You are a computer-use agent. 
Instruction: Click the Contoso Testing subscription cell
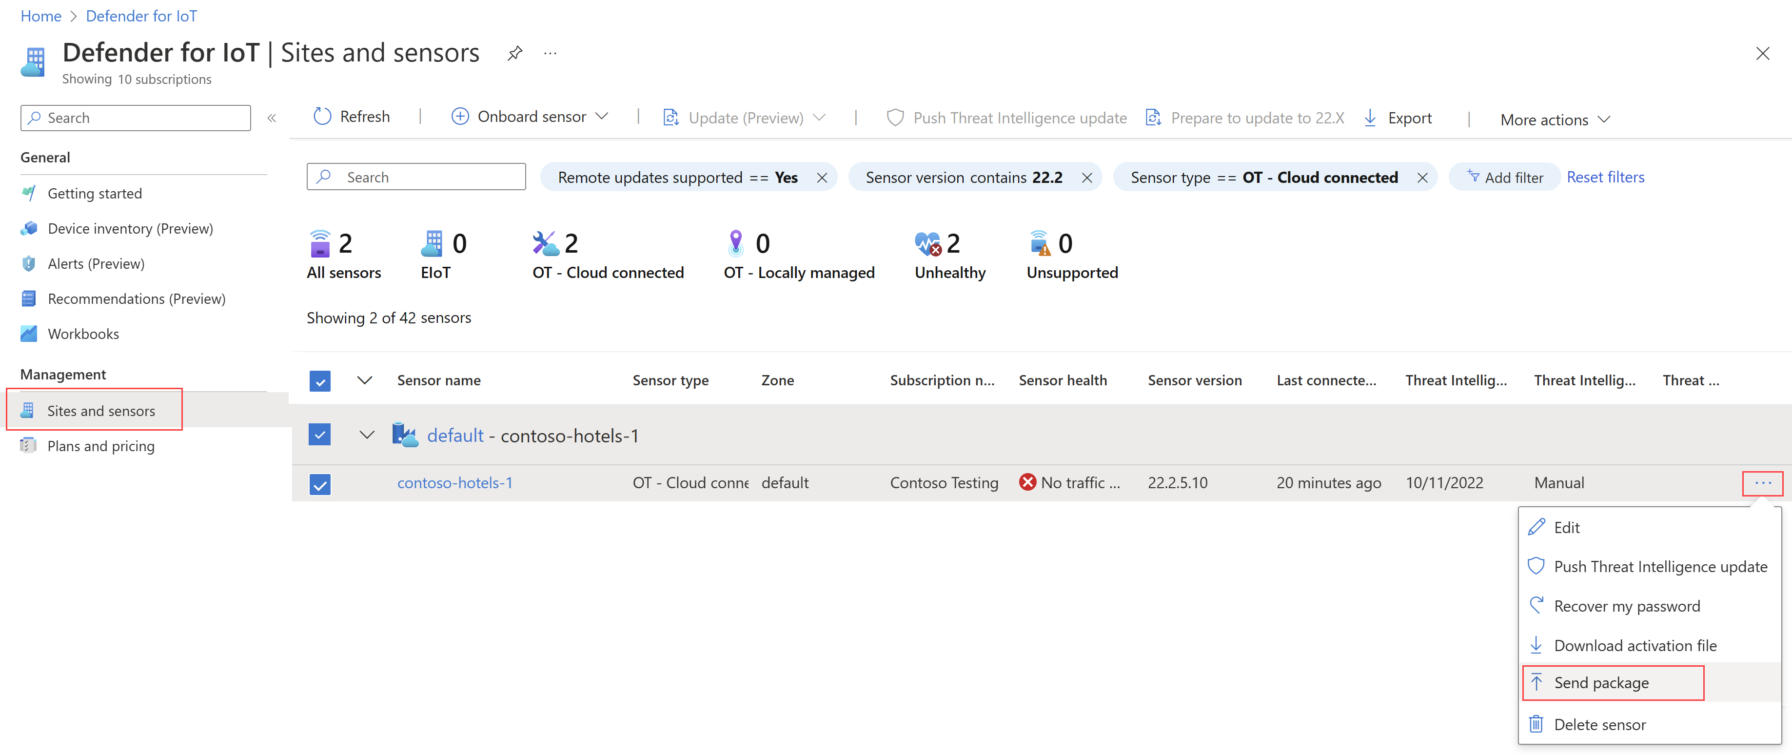[x=944, y=482]
